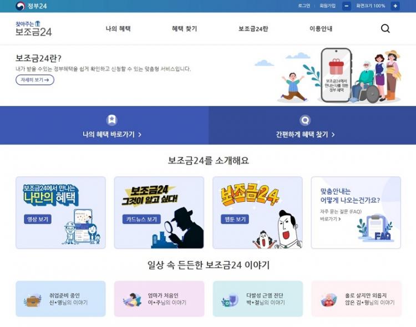Click the 웹툰 보기 button
This screenshot has width=416, height=327.
click(235, 219)
